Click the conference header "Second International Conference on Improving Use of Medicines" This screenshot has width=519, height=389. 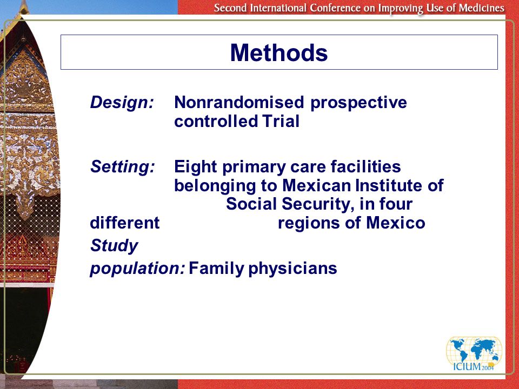point(359,8)
